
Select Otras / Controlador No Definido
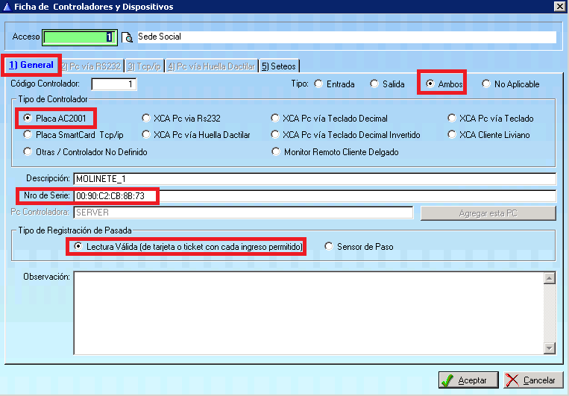coord(28,152)
